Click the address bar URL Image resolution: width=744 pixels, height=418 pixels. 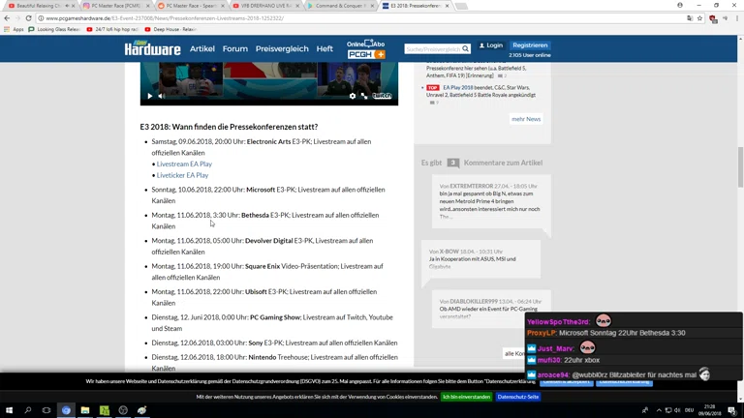click(x=165, y=18)
